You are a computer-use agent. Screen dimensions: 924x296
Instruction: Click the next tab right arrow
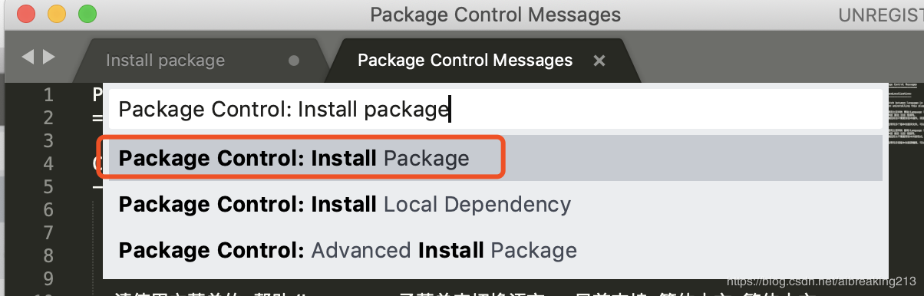coord(49,57)
